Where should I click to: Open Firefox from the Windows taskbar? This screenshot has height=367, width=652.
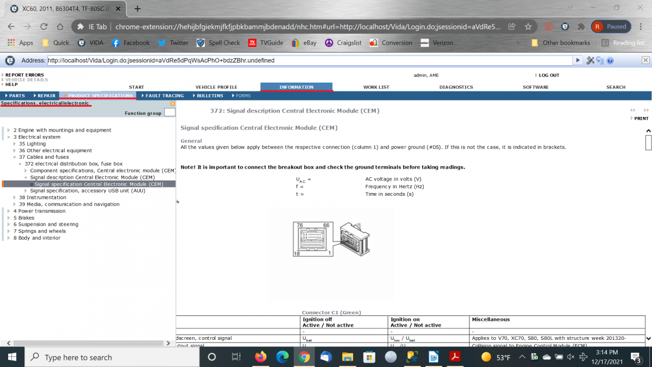coord(261,357)
